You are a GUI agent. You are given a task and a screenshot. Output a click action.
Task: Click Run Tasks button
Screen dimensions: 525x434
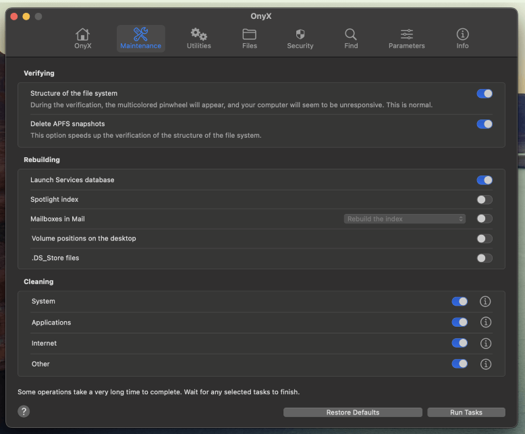click(x=466, y=412)
